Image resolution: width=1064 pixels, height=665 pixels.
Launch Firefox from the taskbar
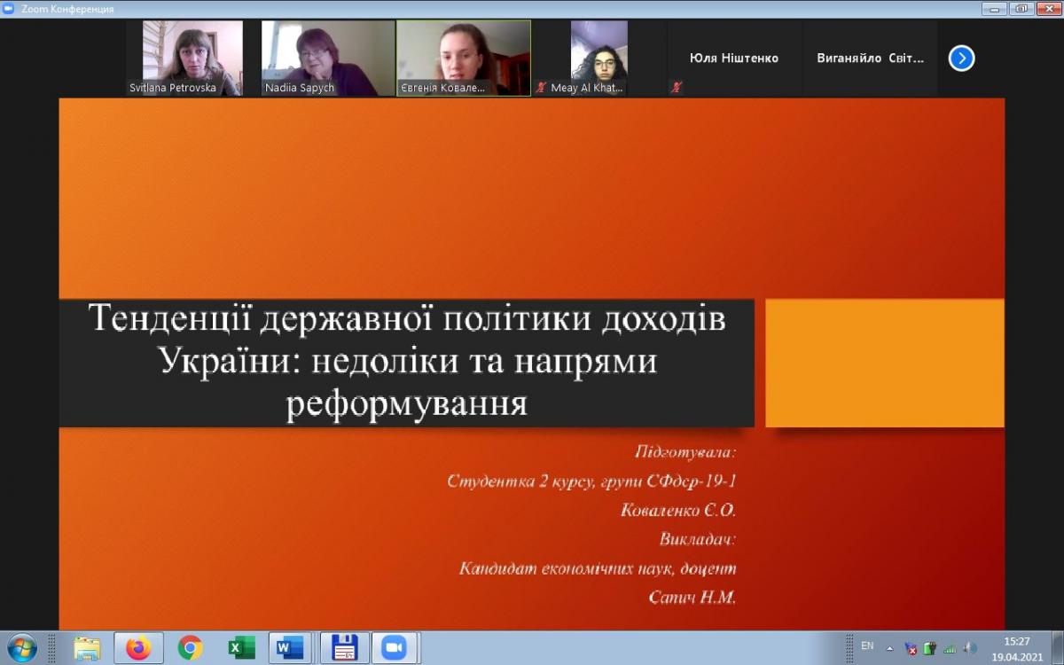point(138,648)
